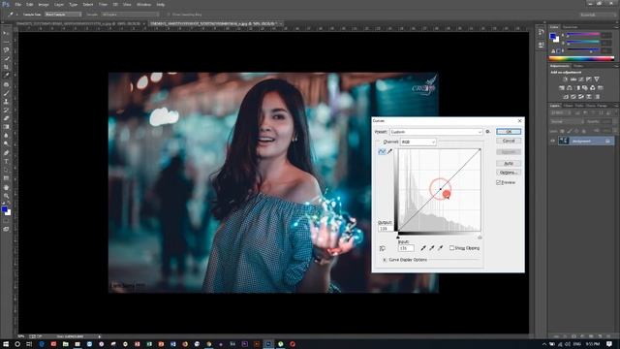Click OK in the Curves dialog
The image size is (620, 349).
509,132
